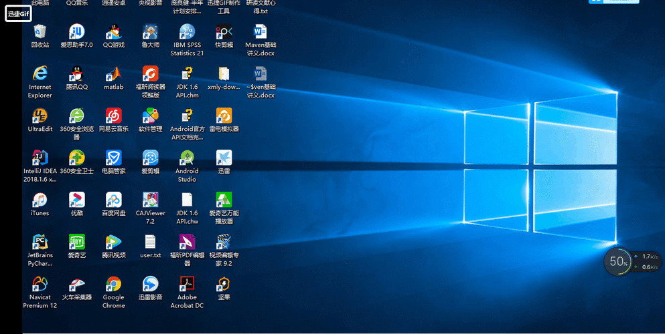Open IntelliJ IDEA 2018.1.6 shortcut
The width and height of the screenshot is (665, 334).
[x=40, y=158]
